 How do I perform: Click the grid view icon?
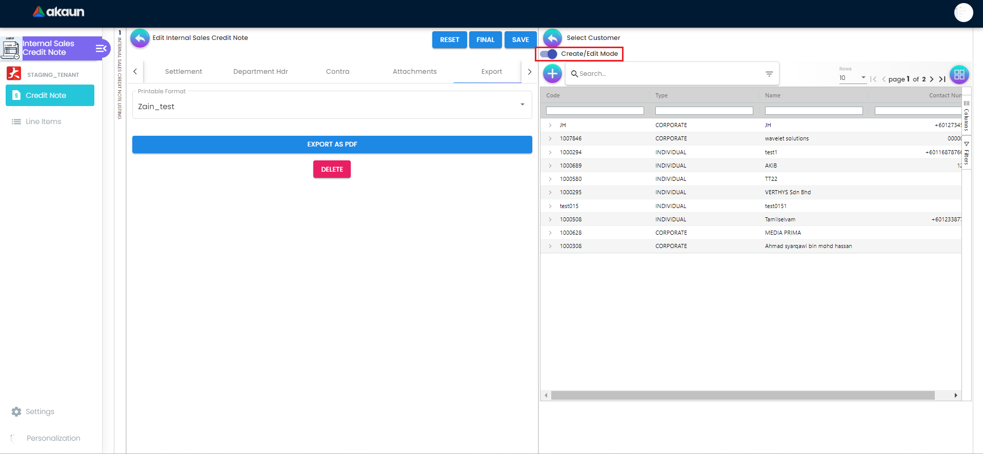pyautogui.click(x=959, y=75)
